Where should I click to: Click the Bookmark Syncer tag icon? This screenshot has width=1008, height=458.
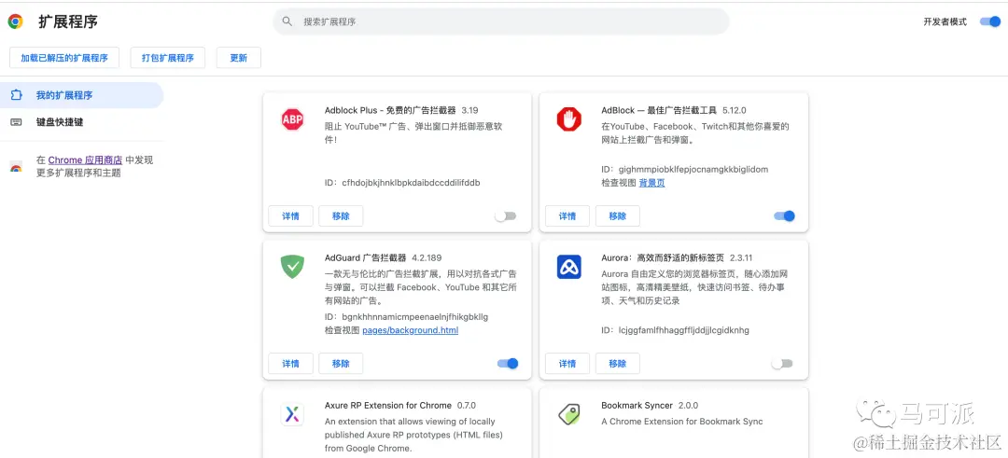tap(569, 414)
